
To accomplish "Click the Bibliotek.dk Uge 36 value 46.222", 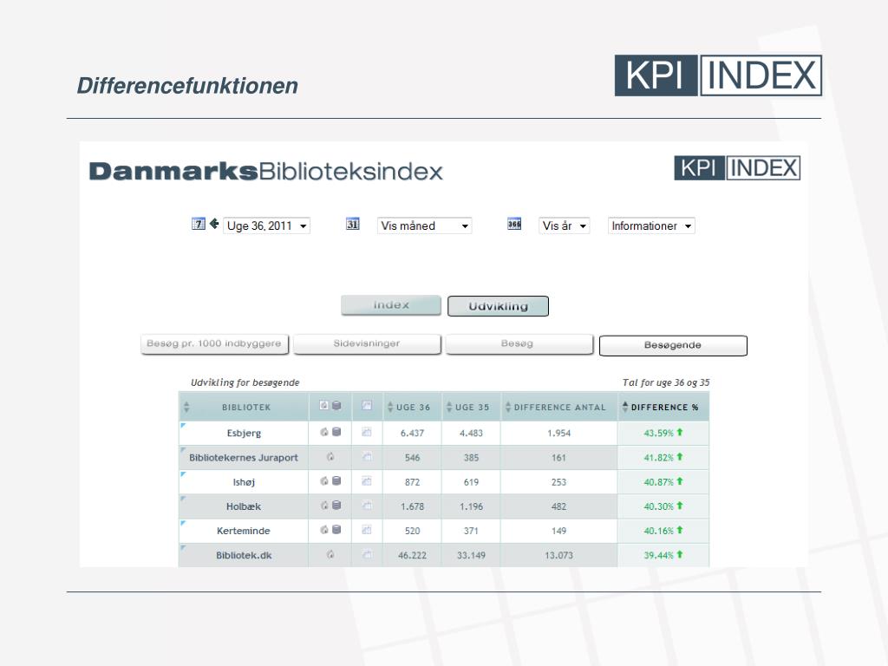I will [x=412, y=555].
